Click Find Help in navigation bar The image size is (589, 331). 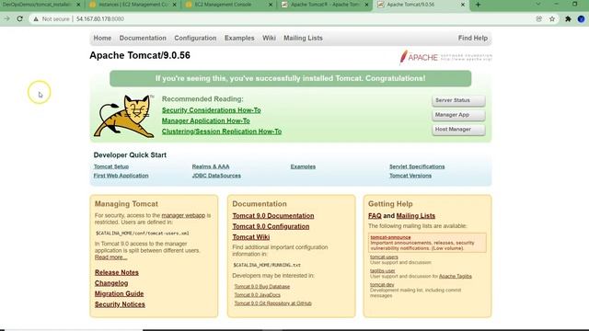click(472, 38)
